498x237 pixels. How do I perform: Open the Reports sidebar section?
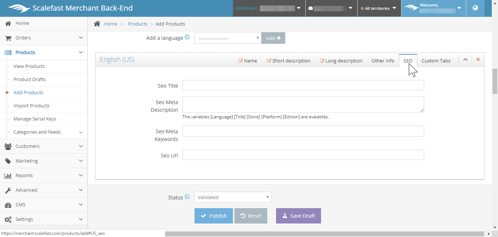(x=44, y=175)
